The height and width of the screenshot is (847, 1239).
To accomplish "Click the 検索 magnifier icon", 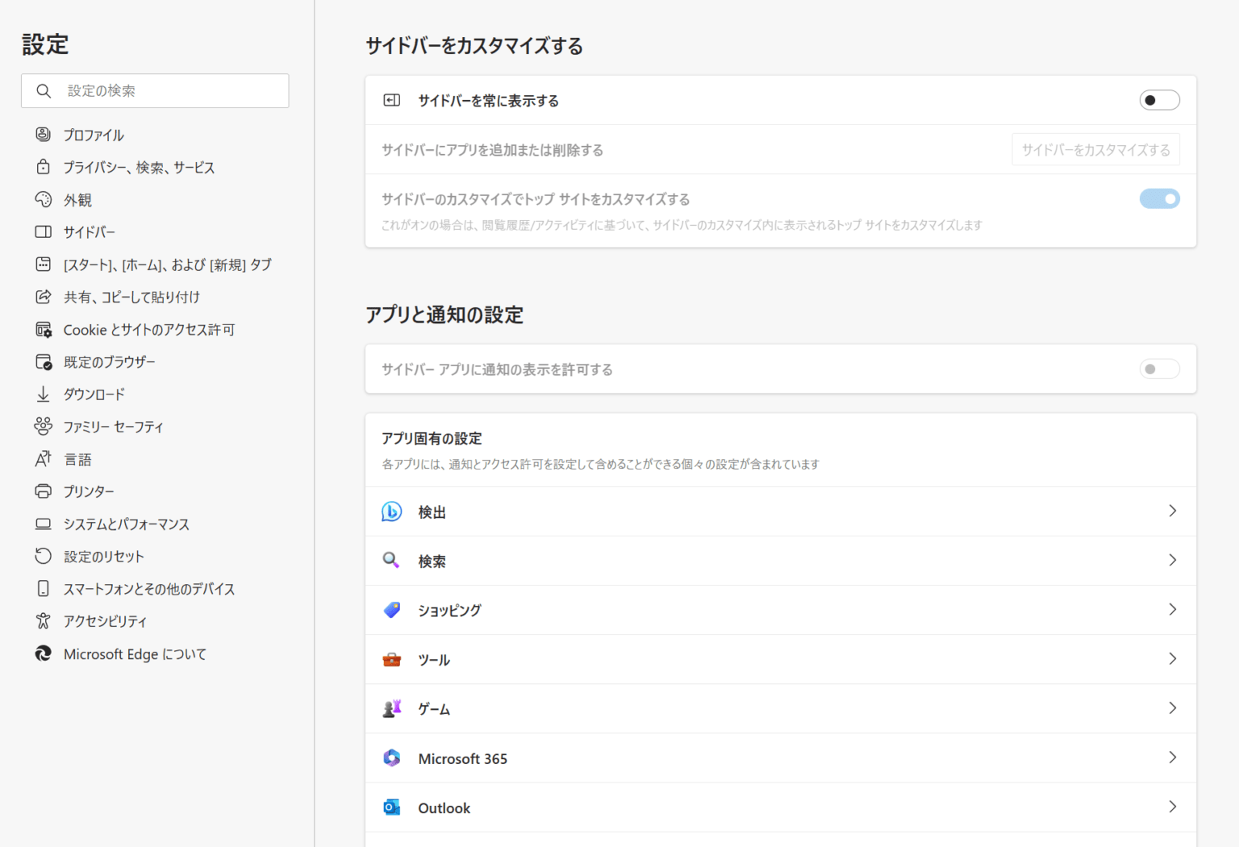I will click(392, 561).
